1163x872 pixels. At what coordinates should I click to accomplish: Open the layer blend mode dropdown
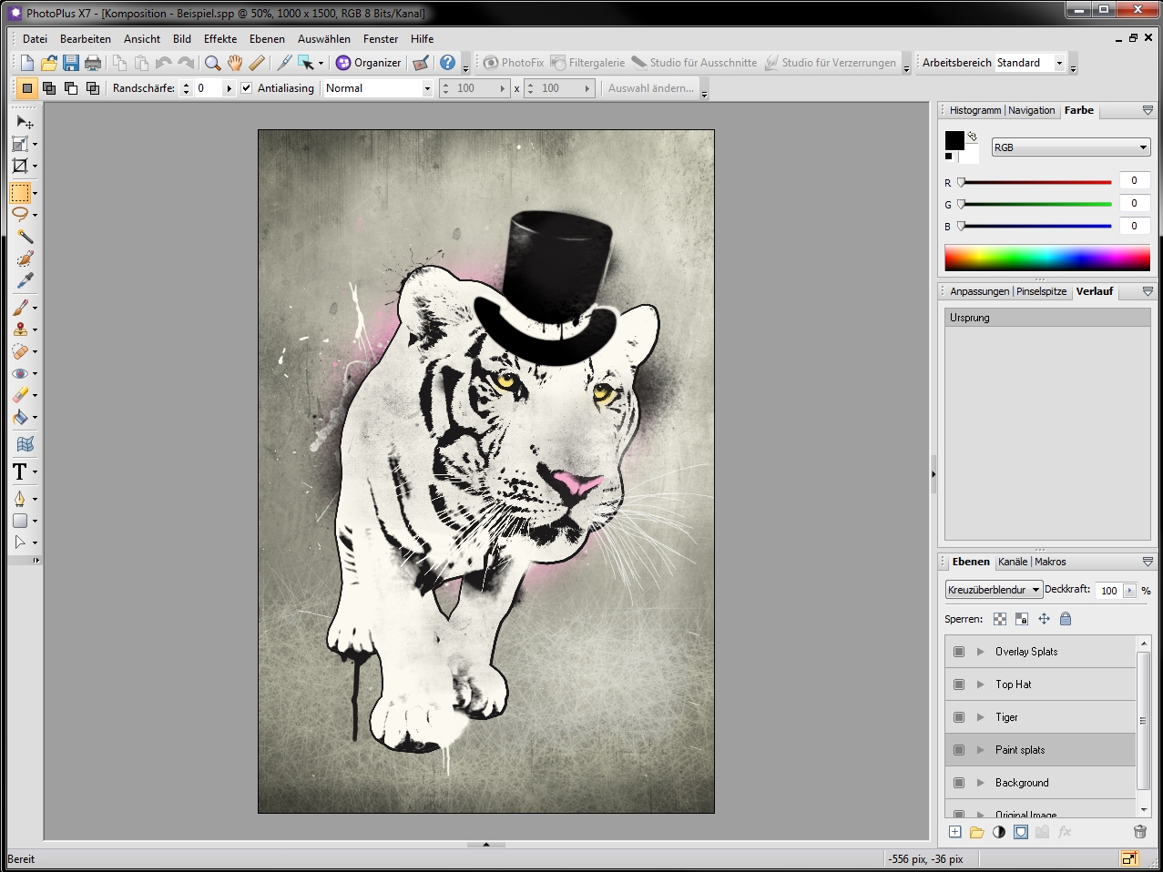994,590
